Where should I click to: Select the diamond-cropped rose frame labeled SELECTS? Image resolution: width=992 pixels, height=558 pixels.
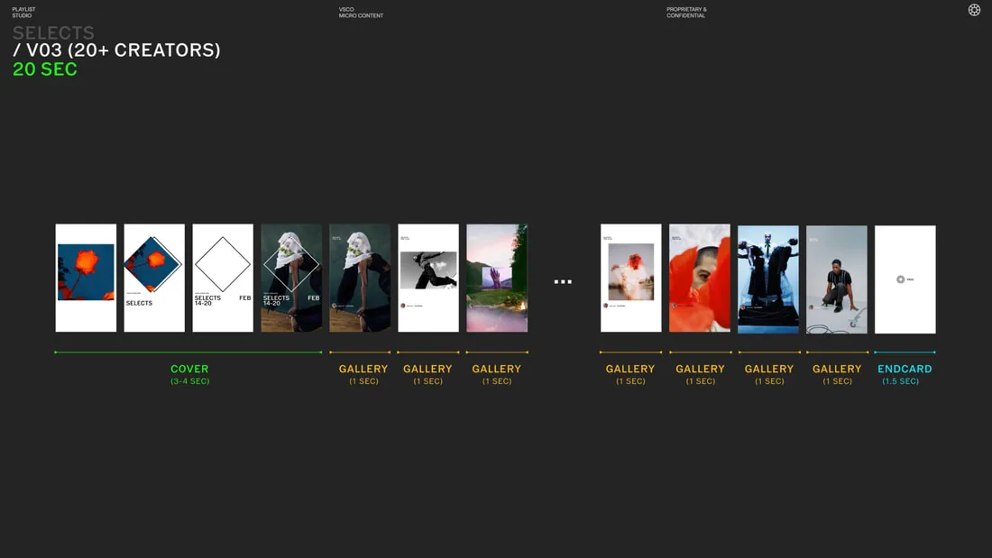click(154, 278)
